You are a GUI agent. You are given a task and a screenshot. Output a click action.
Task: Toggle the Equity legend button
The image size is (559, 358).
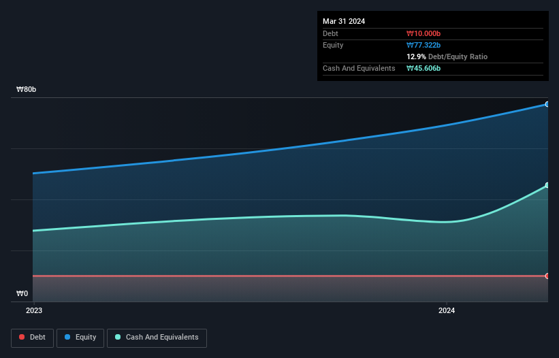[80, 338]
